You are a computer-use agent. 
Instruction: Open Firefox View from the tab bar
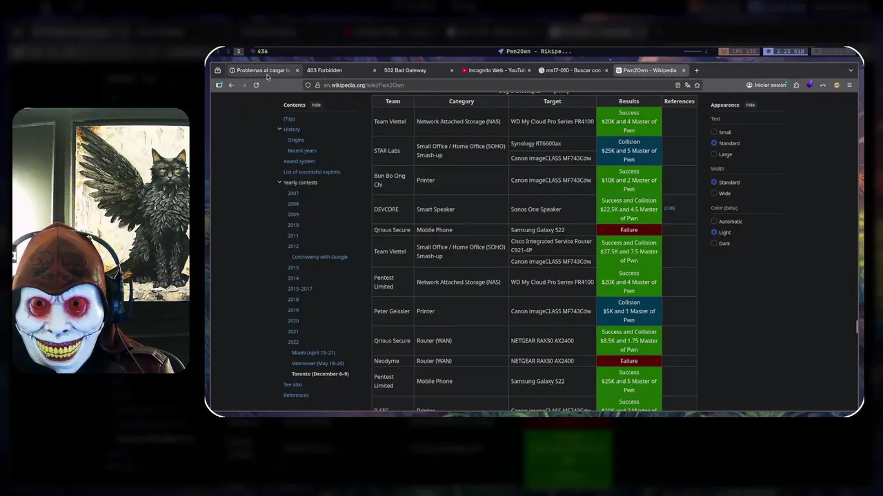tap(218, 70)
